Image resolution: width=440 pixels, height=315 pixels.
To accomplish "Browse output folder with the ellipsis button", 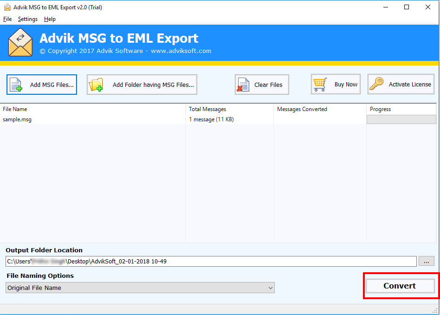I will point(426,261).
